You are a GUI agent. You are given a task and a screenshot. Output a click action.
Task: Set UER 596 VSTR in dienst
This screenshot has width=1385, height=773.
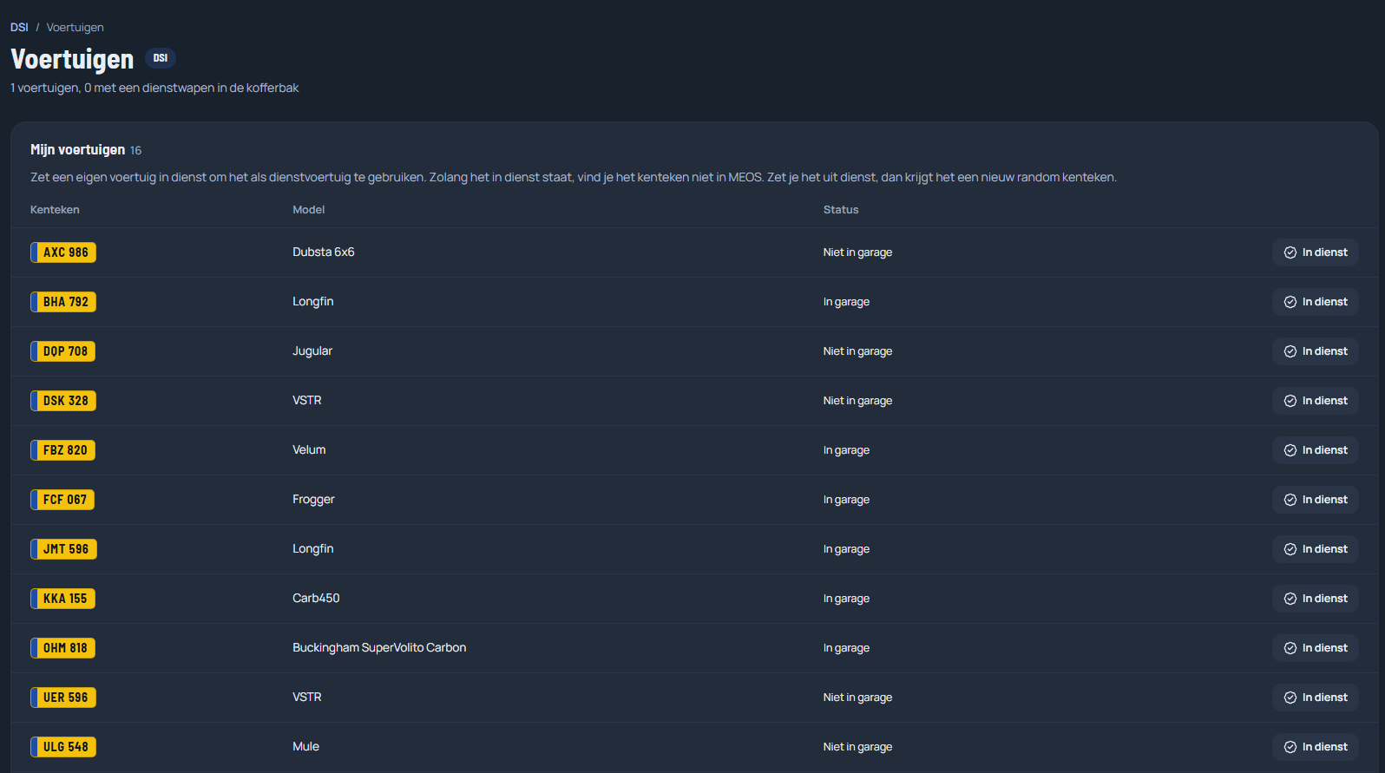click(1316, 698)
